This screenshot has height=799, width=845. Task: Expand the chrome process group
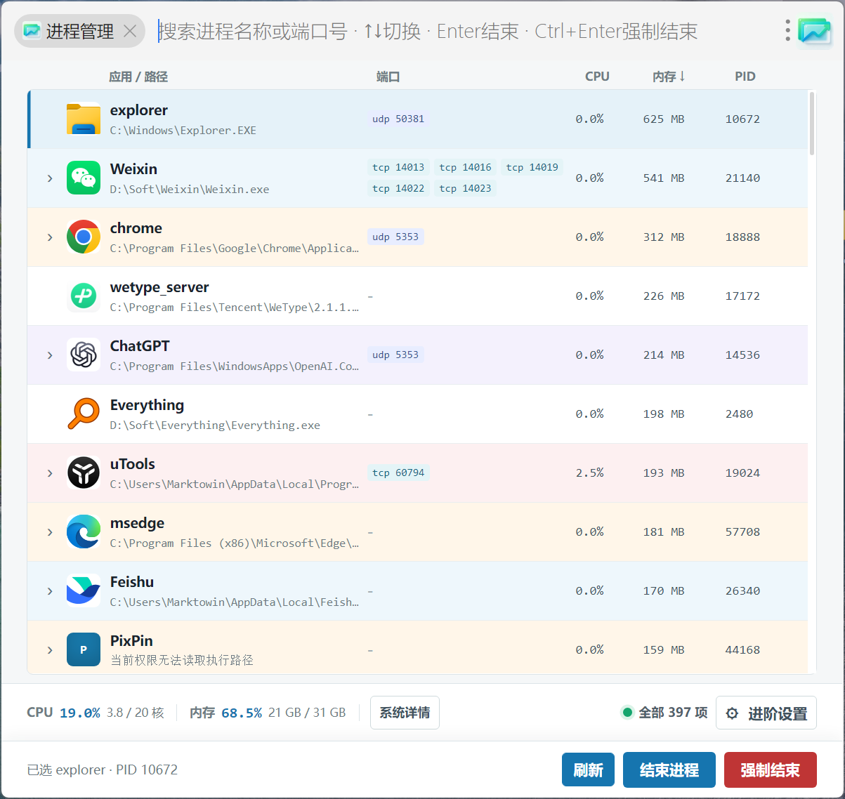pyautogui.click(x=50, y=237)
